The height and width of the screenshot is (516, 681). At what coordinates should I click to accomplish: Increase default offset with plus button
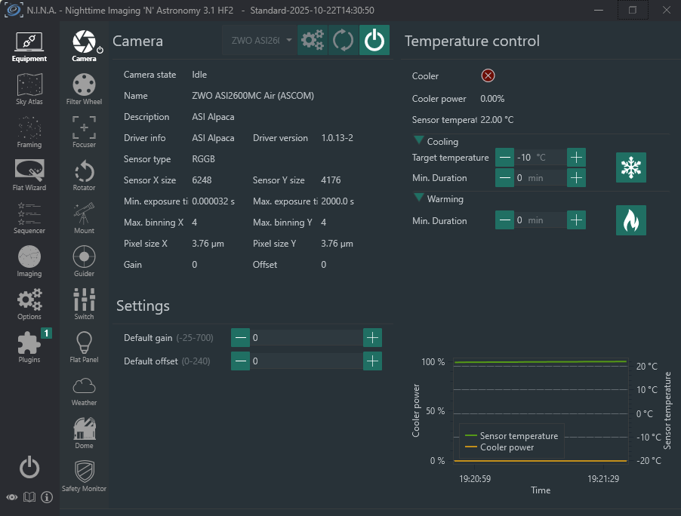point(372,361)
